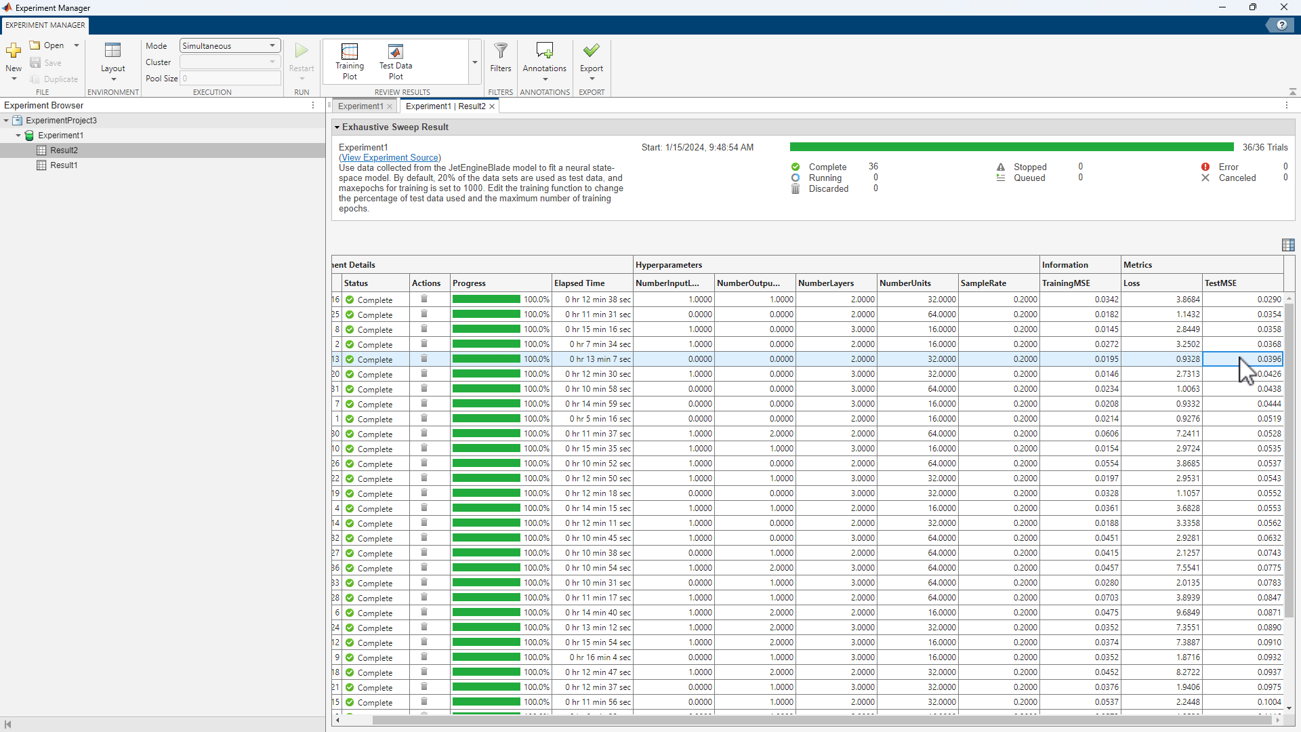Click the New experiment plus icon
This screenshot has height=732, width=1301.
coord(14,51)
